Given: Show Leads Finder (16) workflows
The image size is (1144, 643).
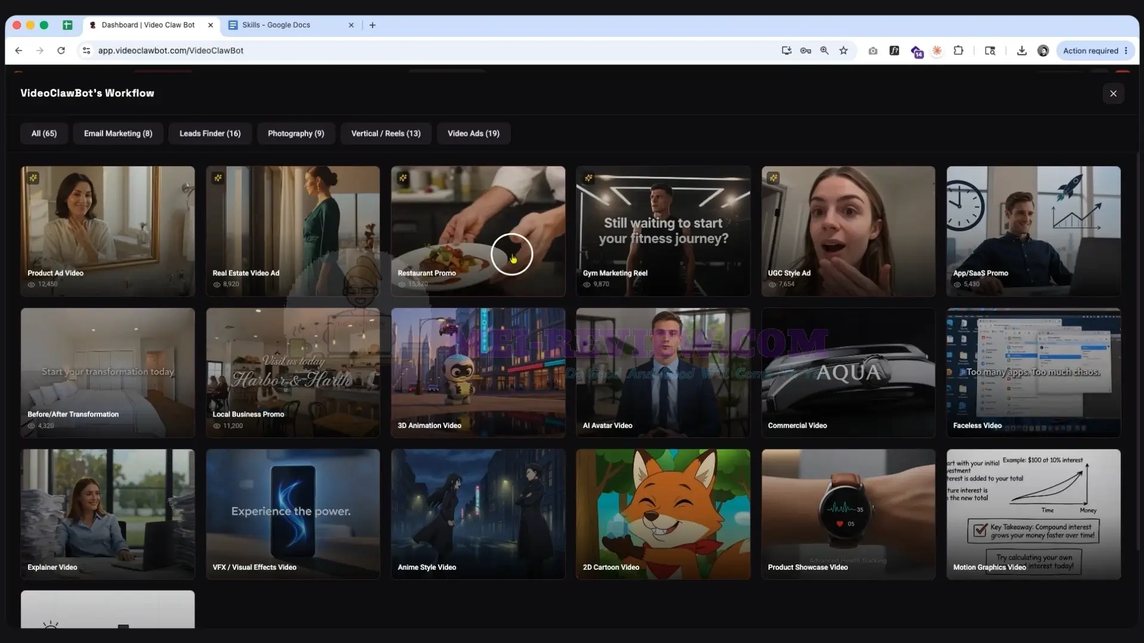Looking at the screenshot, I should coord(210,133).
